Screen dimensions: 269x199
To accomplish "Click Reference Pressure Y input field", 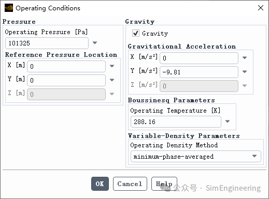I will click(66, 80).
